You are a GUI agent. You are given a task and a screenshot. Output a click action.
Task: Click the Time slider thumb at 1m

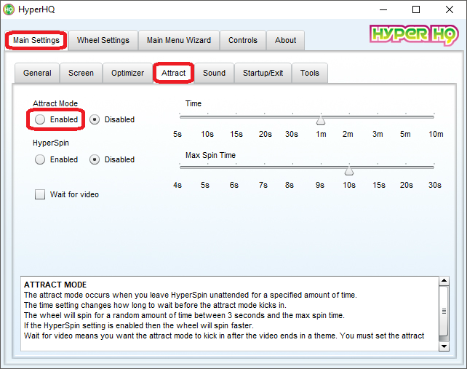coord(321,120)
